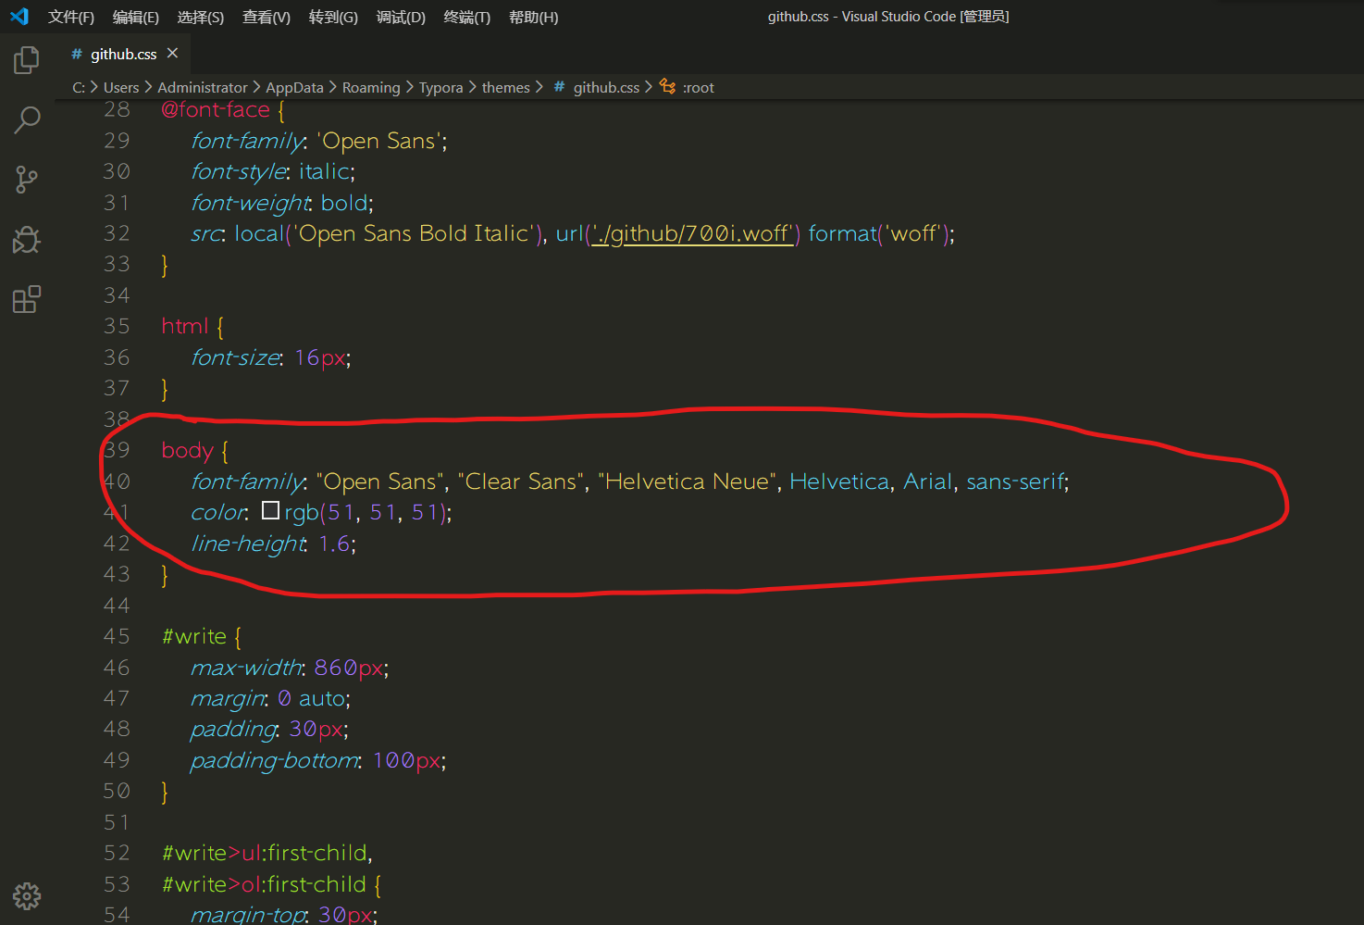Click the font-size property on line 36
The height and width of the screenshot is (925, 1364).
pos(235,357)
